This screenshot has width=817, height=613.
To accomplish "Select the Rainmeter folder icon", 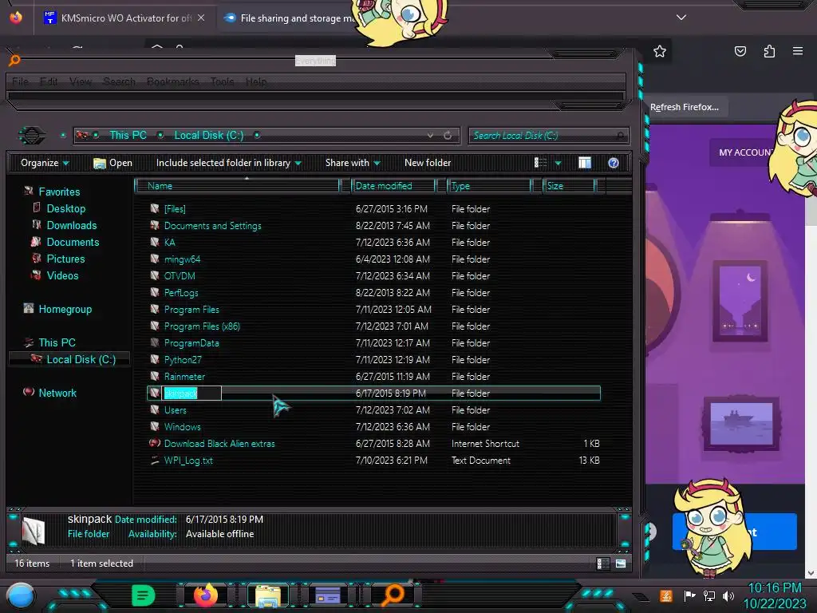I will point(155,377).
